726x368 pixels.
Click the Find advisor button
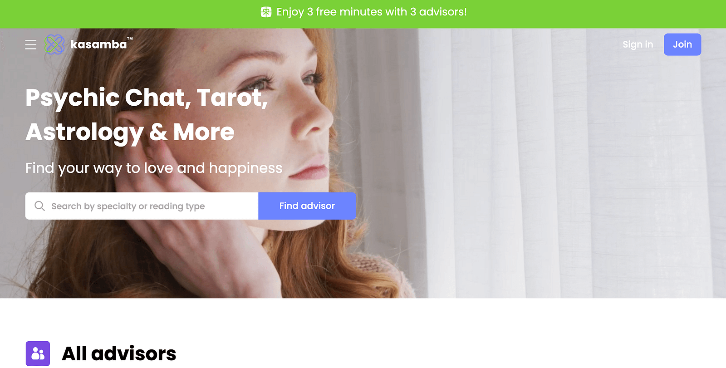click(x=307, y=206)
